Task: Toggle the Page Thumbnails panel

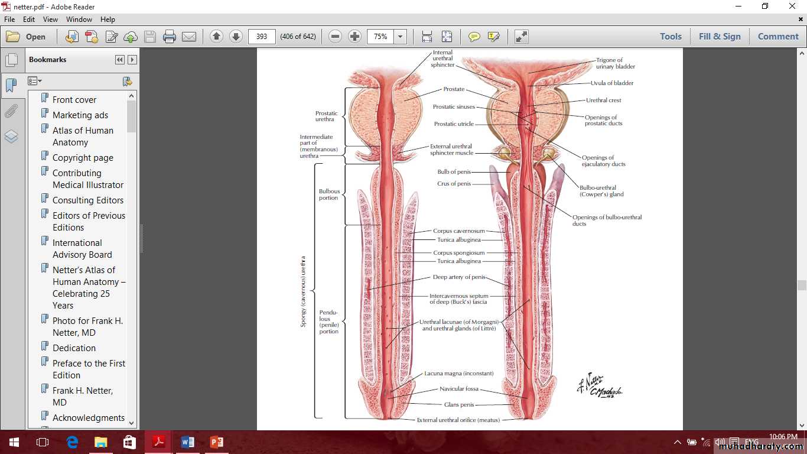Action: (11, 60)
